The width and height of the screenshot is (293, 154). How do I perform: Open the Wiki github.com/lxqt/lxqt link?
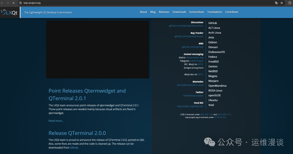[192, 47]
